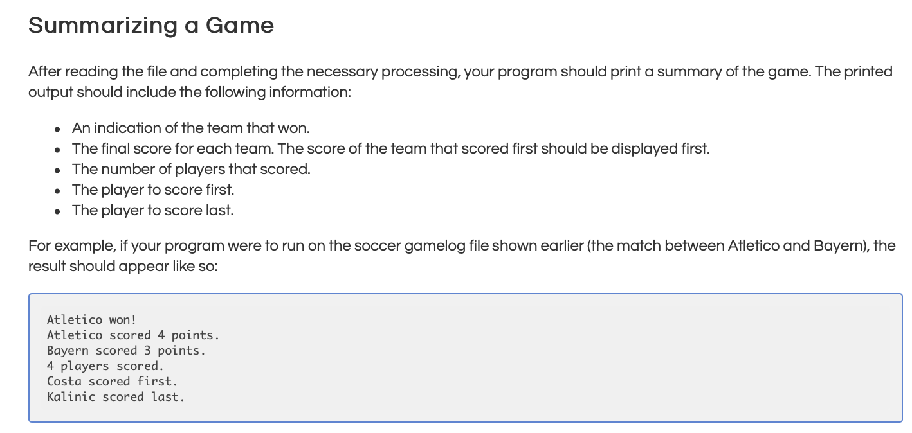Click the bullet 'The number of players that scored'
The height and width of the screenshot is (433, 912).
[191, 170]
